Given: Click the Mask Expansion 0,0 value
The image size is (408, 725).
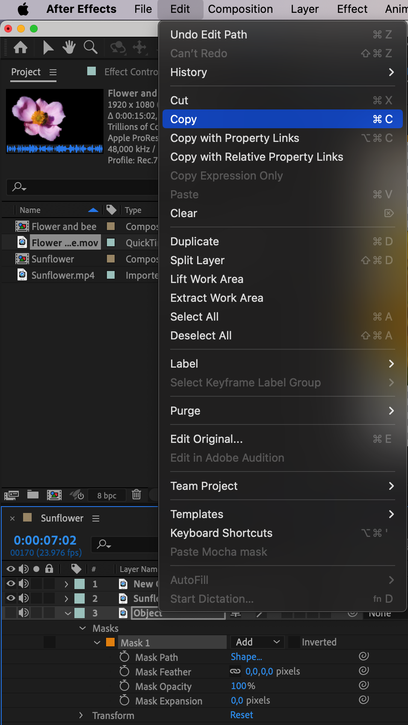Looking at the screenshot, I should 237,700.
